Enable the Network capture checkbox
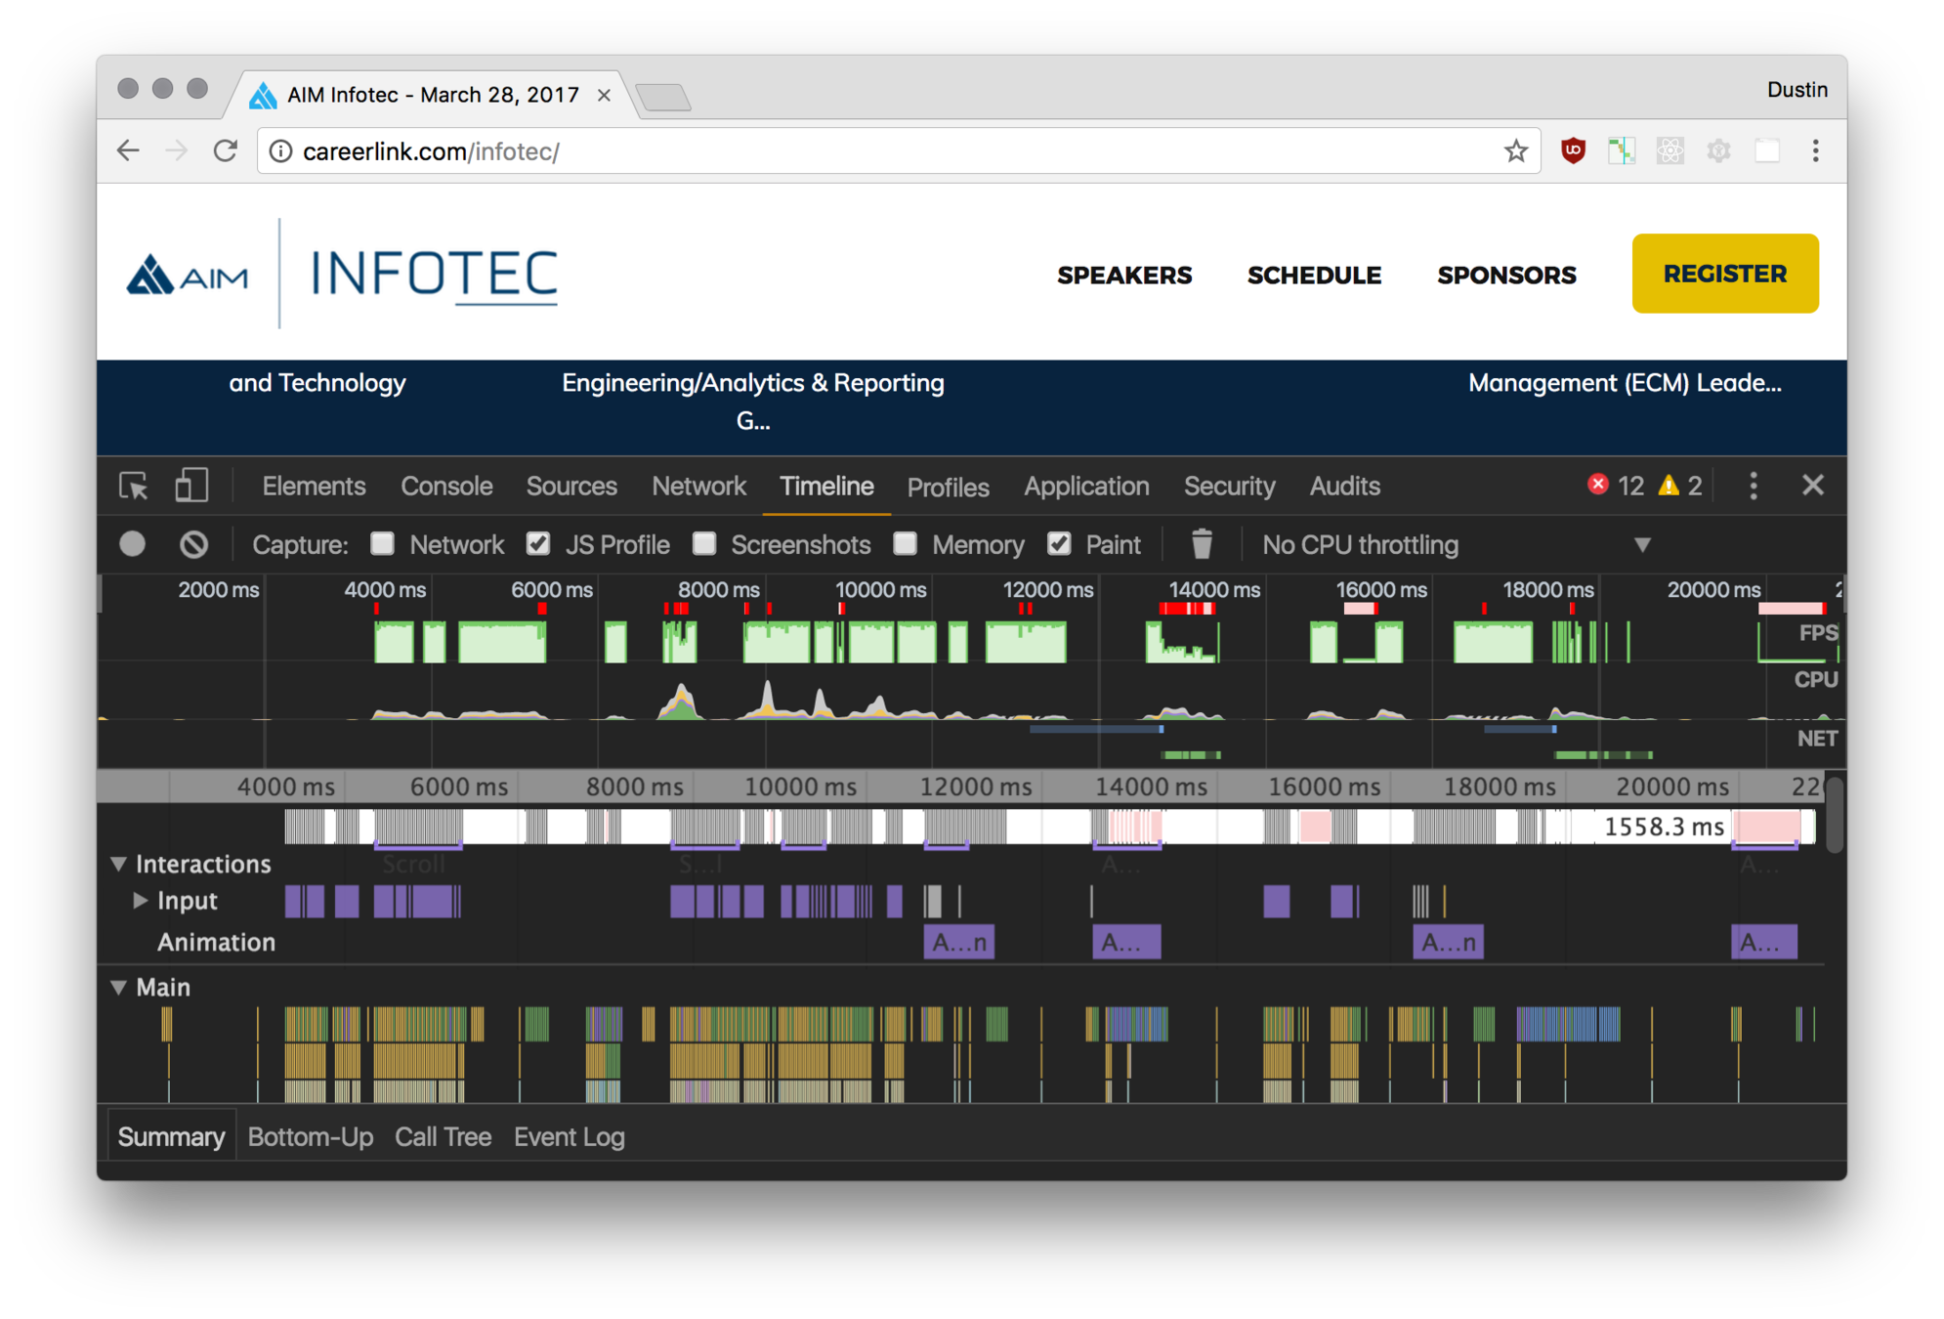Image resolution: width=1944 pixels, height=1319 pixels. click(383, 543)
